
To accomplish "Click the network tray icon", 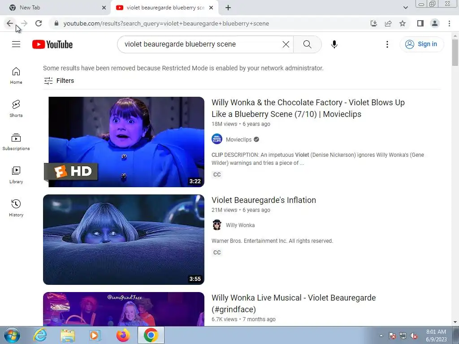I will click(403, 336).
